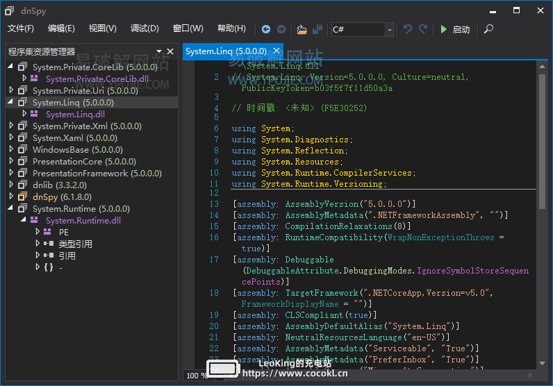Select System.Runtime.dll module
This screenshot has width=553, height=386.
click(x=83, y=221)
